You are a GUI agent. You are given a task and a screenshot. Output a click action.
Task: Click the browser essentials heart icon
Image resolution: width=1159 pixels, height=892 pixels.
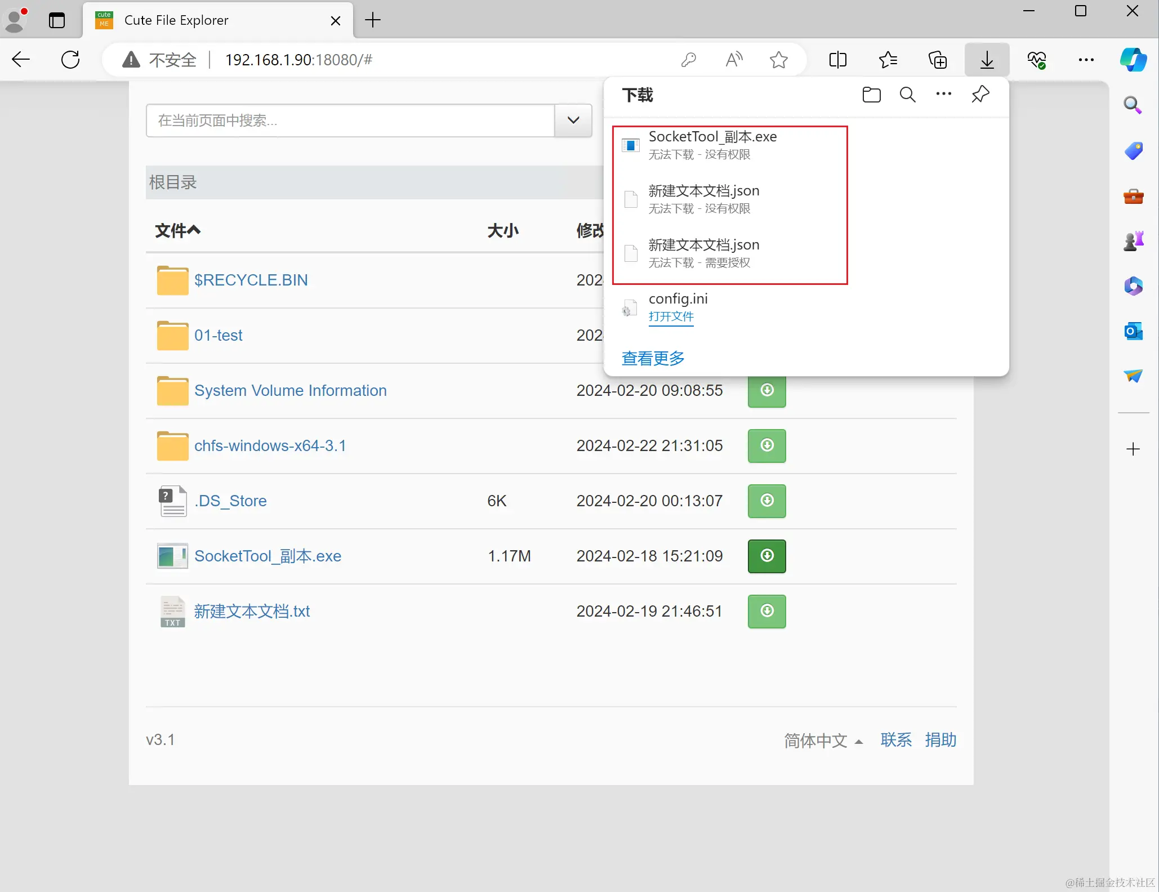[x=1036, y=60]
